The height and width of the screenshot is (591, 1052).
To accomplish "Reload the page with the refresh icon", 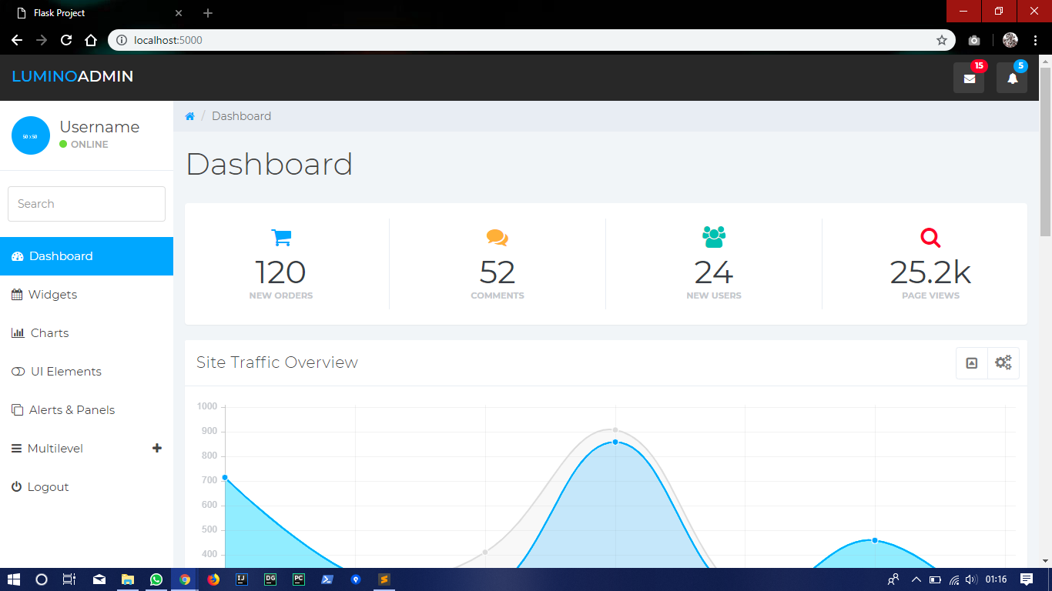I will pos(66,40).
